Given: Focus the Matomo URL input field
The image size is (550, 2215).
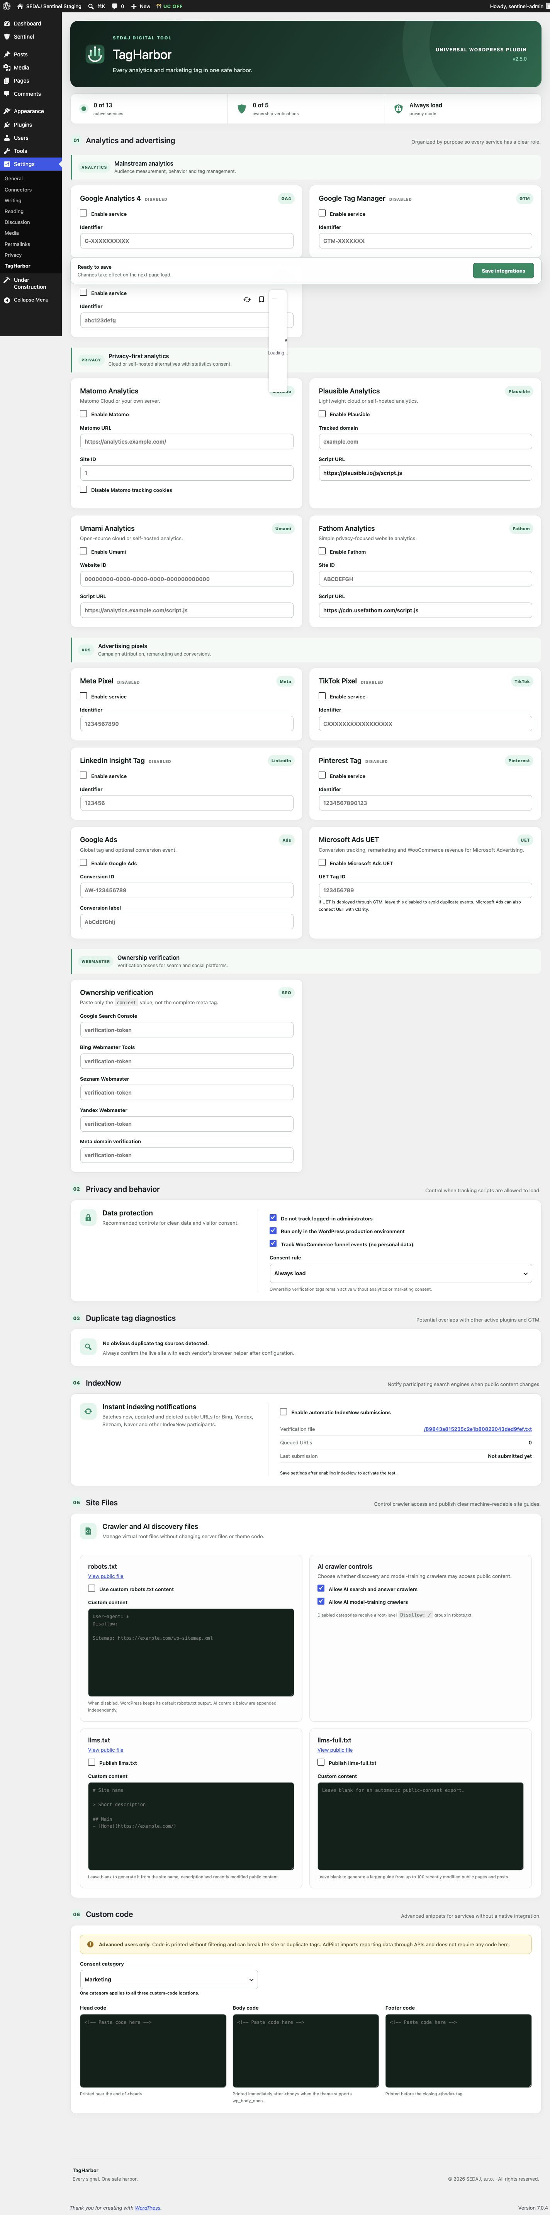Looking at the screenshot, I should pyautogui.click(x=187, y=442).
